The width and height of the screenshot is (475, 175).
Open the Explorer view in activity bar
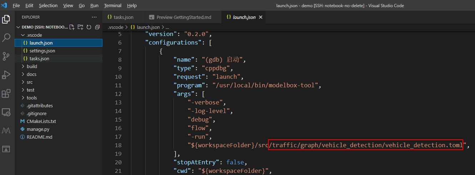[6, 19]
